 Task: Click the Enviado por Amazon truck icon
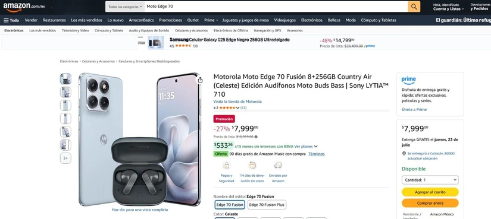pyautogui.click(x=278, y=165)
